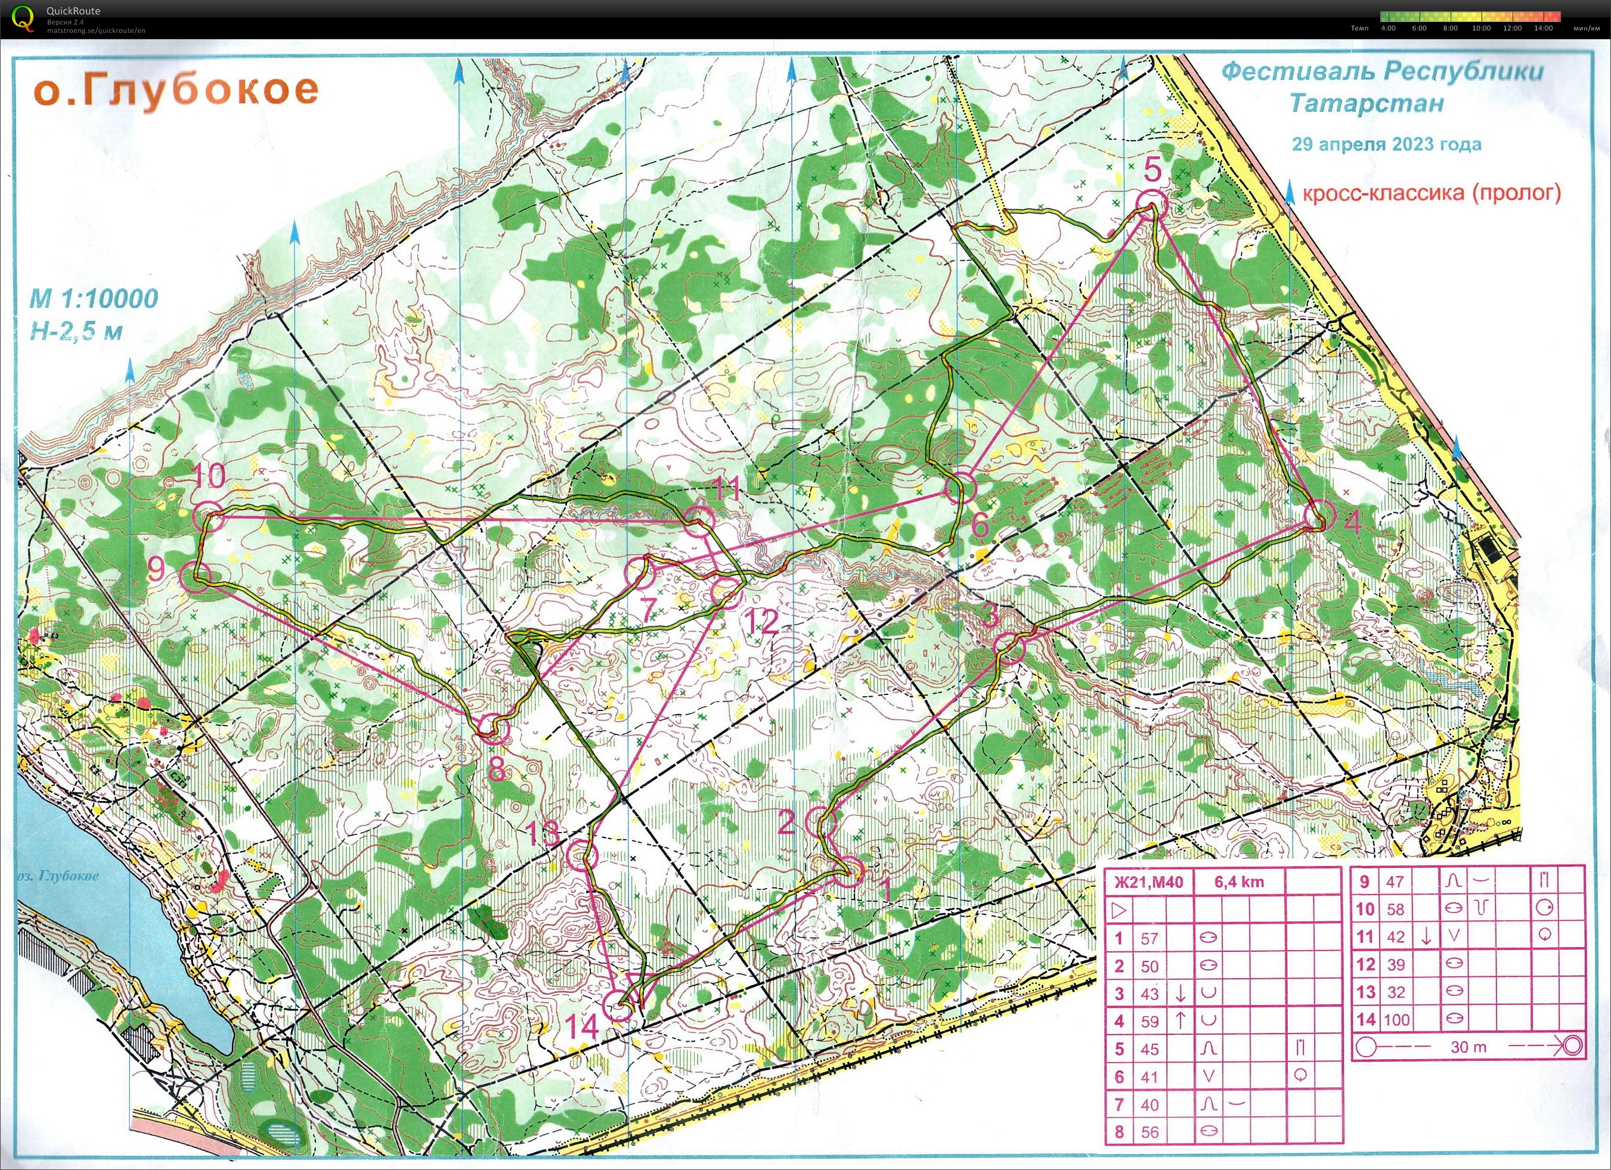Click control circle 9 on the map
This screenshot has height=1170, width=1611.
tap(196, 576)
